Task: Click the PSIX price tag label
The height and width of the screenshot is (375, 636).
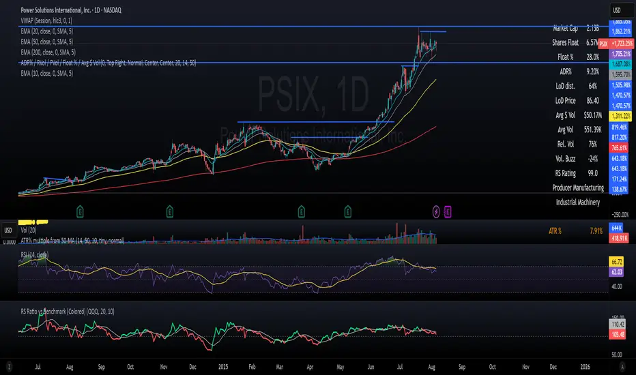Action: tap(603, 44)
